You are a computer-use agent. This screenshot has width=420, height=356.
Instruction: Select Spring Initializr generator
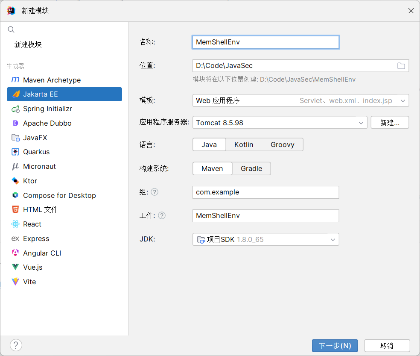click(x=64, y=109)
